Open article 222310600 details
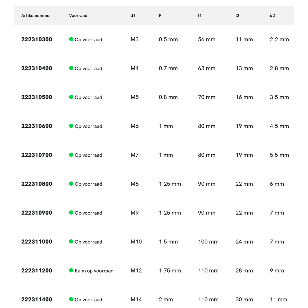 tap(37, 126)
